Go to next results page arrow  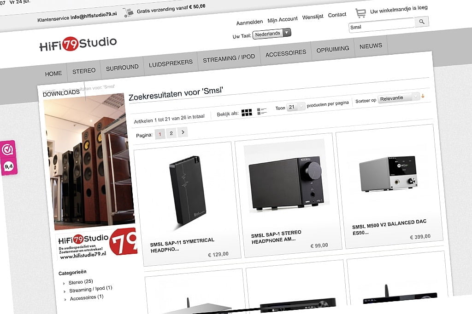click(183, 132)
